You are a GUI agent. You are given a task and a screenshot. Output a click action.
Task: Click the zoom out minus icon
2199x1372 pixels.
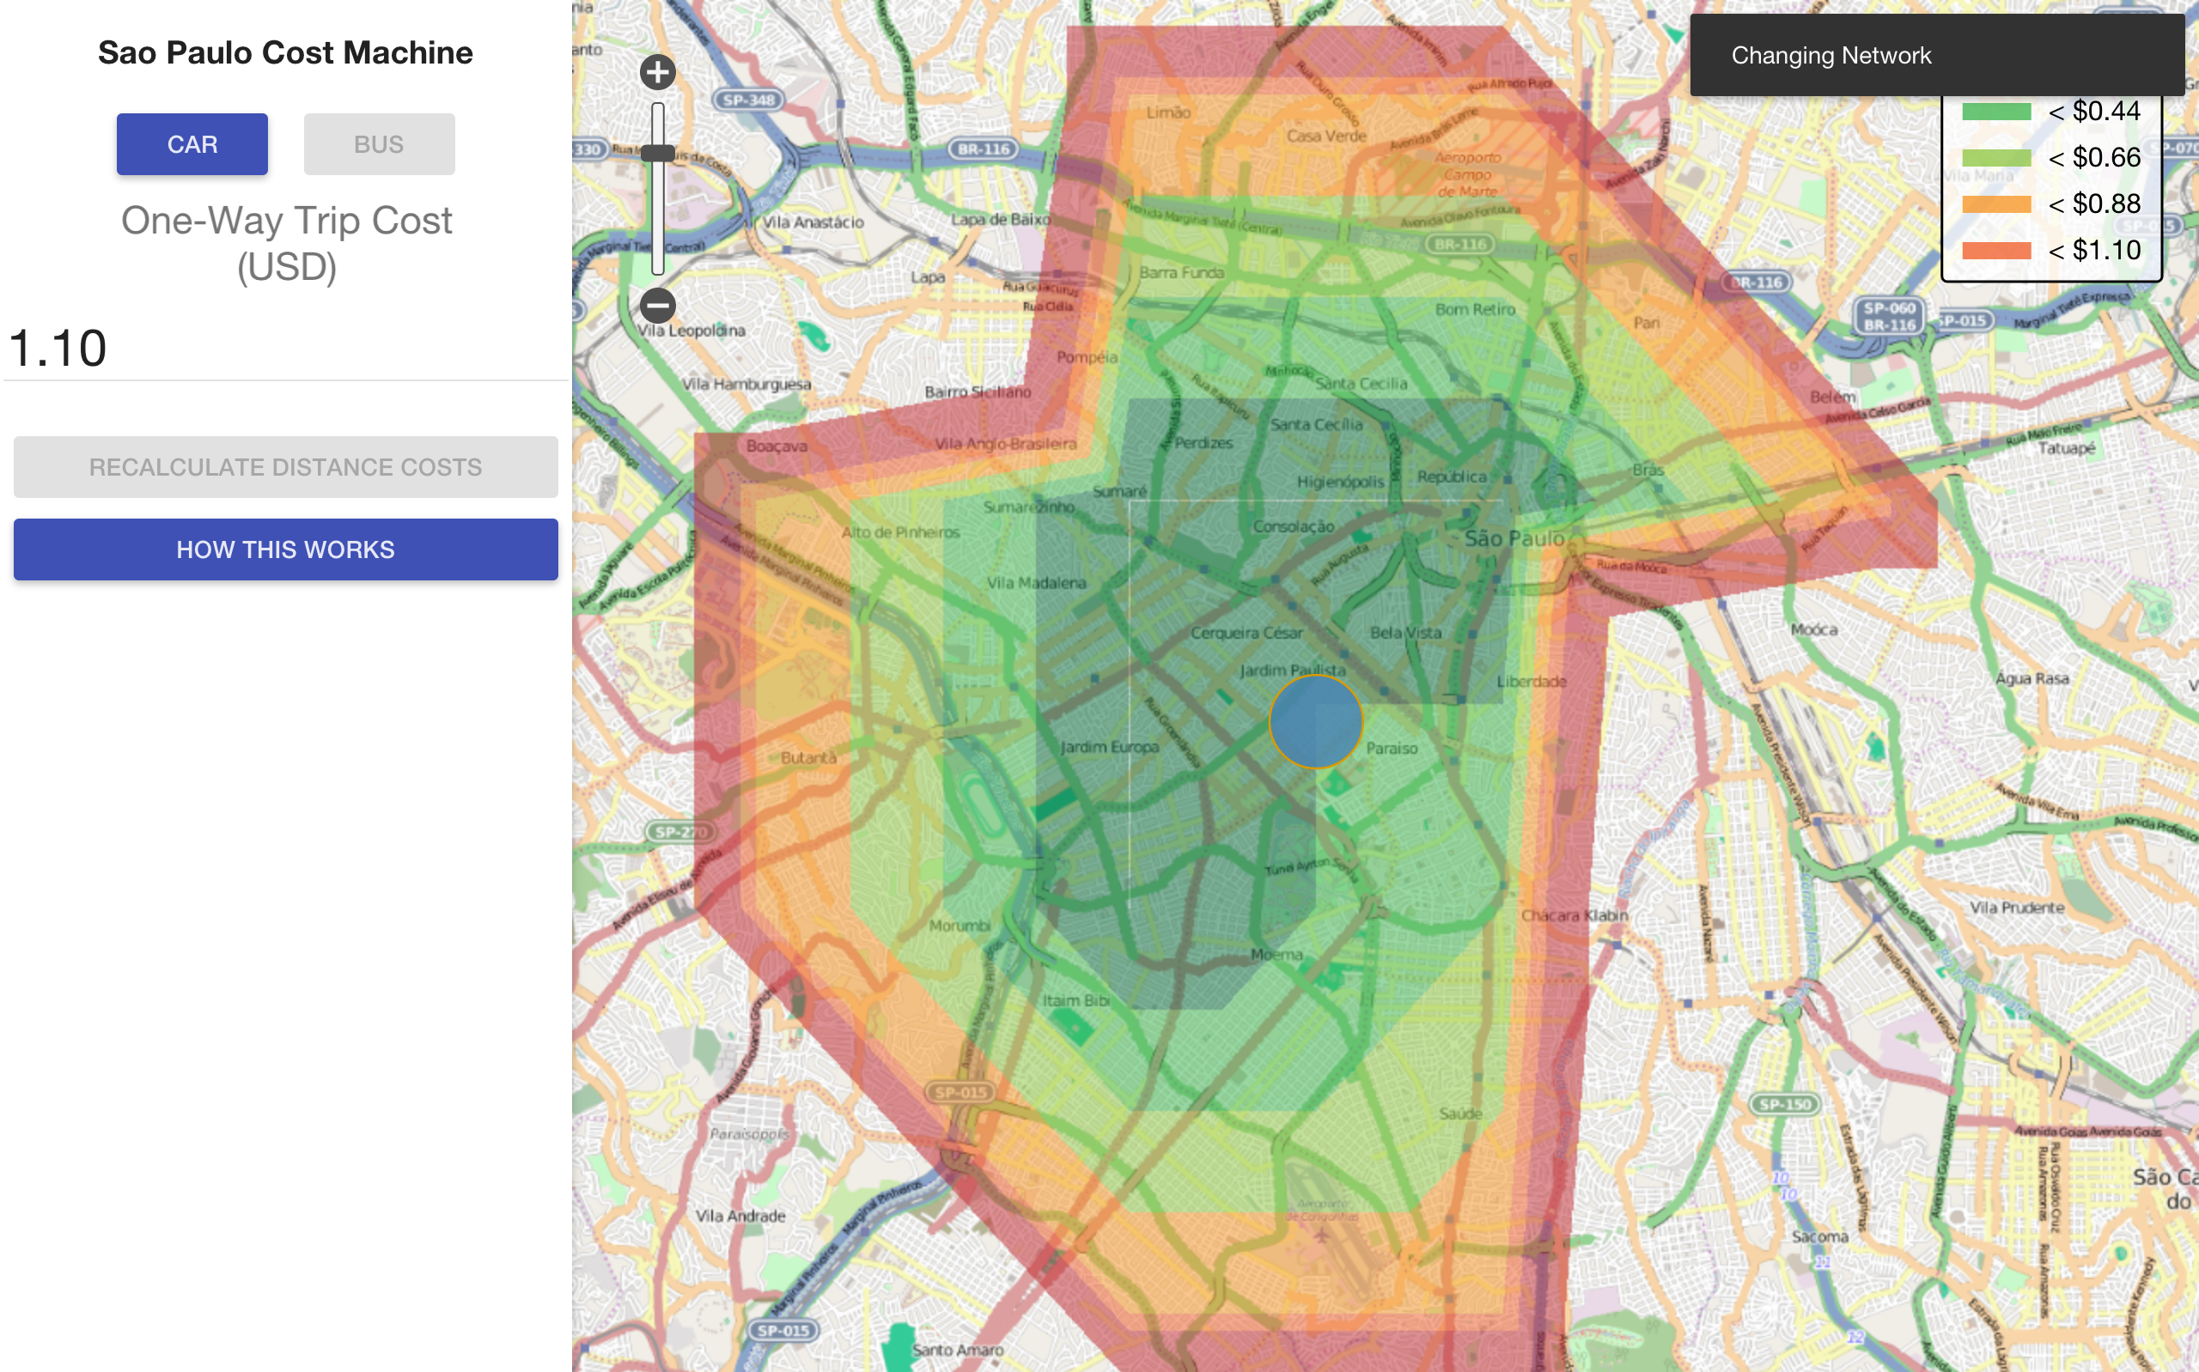[x=657, y=305]
